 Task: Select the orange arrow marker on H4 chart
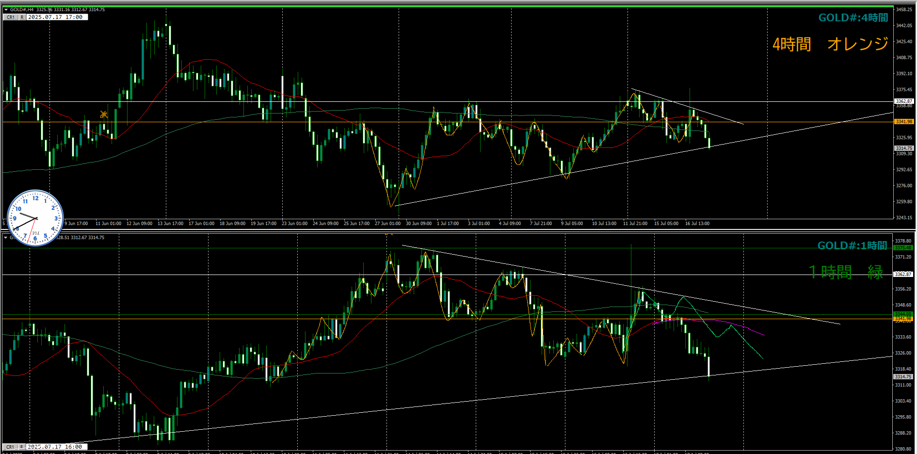click(104, 114)
